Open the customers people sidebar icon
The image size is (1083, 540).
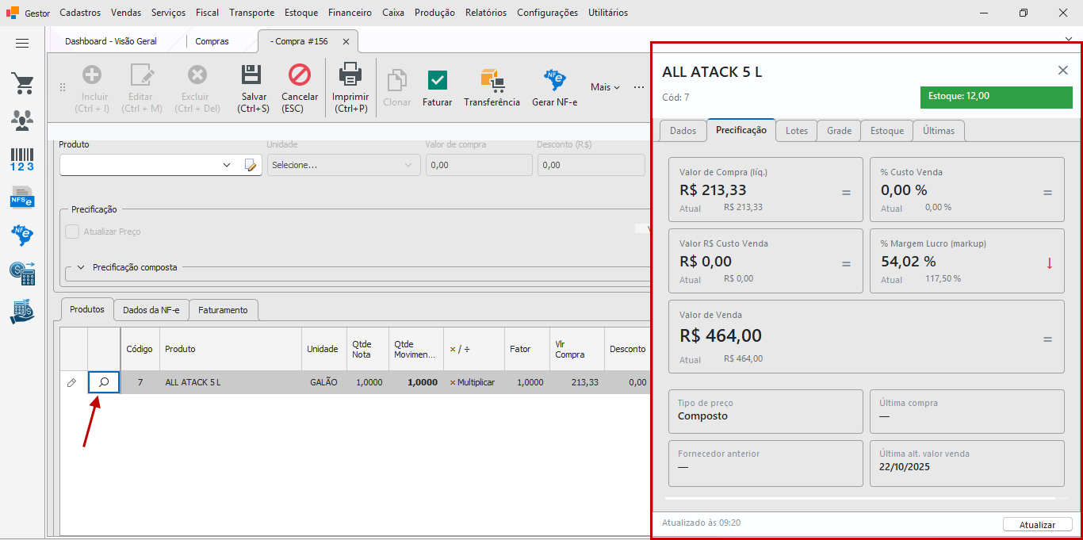[22, 121]
